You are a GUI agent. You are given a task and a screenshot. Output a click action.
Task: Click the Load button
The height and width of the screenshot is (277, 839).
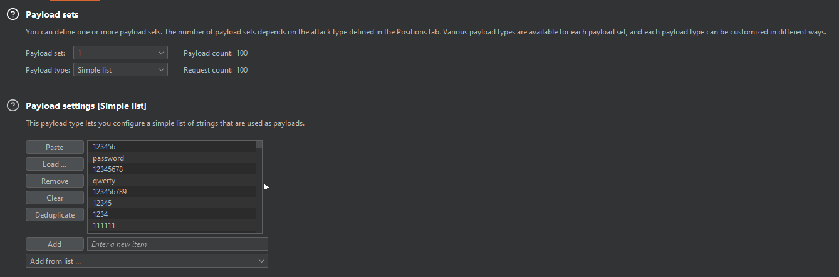55,164
